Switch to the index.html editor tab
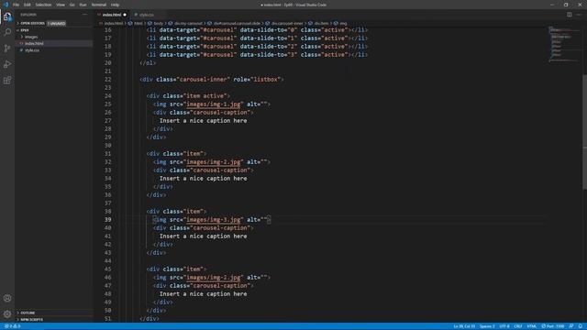Screen dimensions: 587x330 tap(112, 15)
